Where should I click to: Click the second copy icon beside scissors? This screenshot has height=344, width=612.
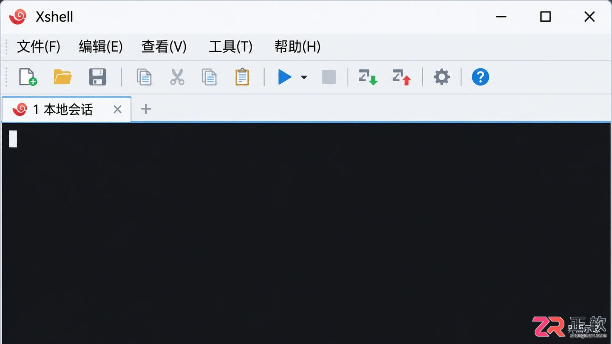click(209, 77)
